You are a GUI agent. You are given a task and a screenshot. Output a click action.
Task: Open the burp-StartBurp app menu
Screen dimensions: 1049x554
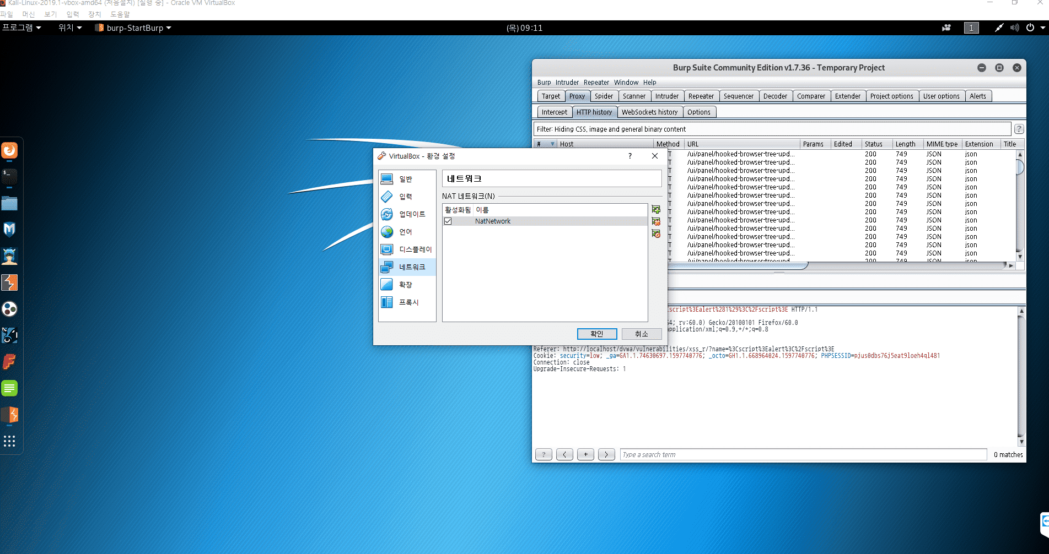coord(133,28)
